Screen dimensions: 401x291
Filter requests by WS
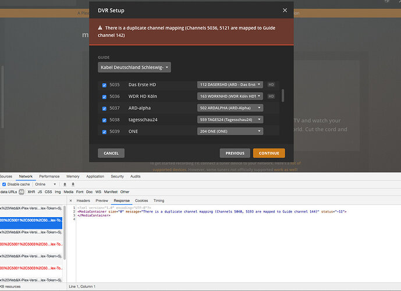(x=98, y=192)
